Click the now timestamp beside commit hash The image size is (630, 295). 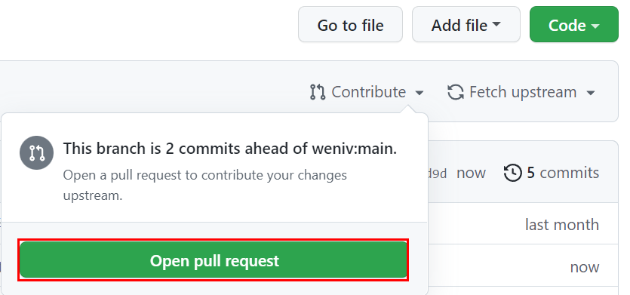471,174
